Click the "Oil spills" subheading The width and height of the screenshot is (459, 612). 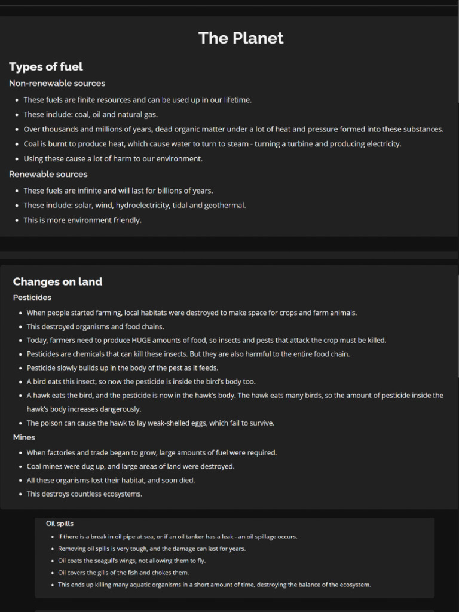pyautogui.click(x=60, y=524)
